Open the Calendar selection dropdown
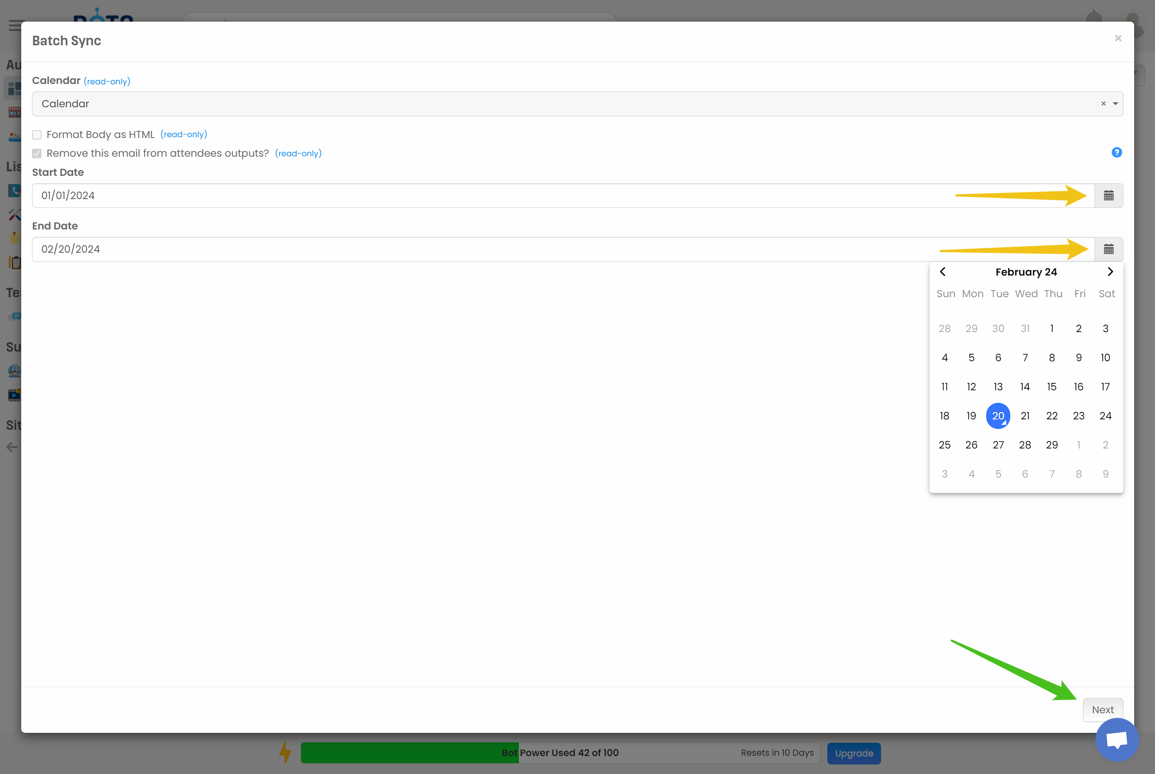This screenshot has width=1155, height=774. point(1115,104)
